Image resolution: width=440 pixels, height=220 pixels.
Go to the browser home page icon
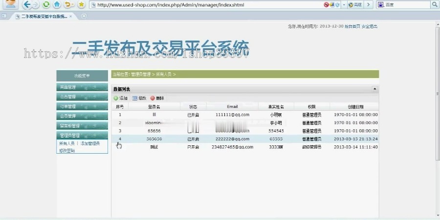pyautogui.click(x=57, y=4)
